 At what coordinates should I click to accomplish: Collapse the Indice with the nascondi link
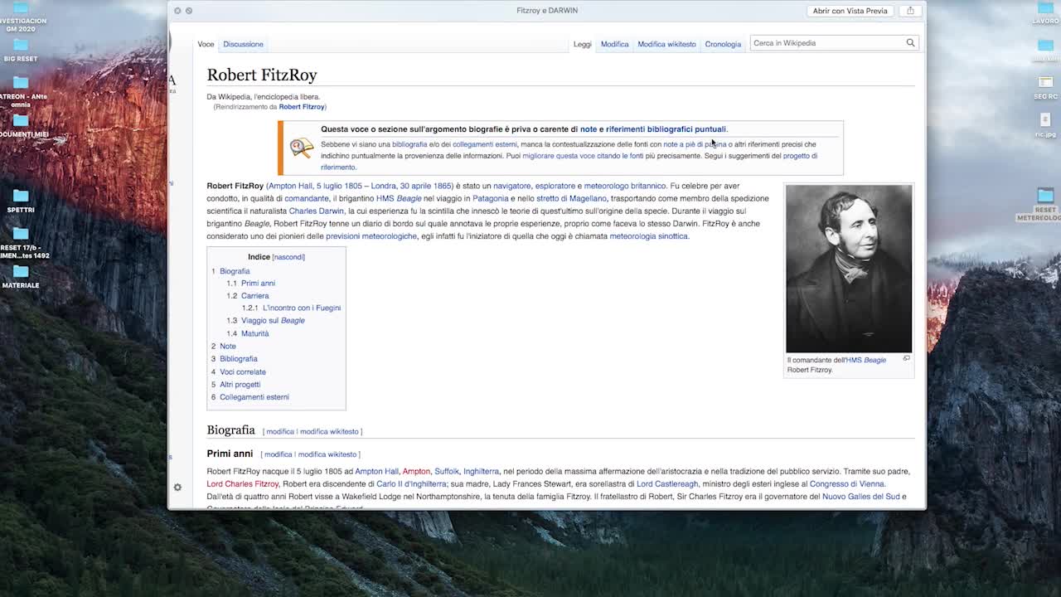(288, 257)
